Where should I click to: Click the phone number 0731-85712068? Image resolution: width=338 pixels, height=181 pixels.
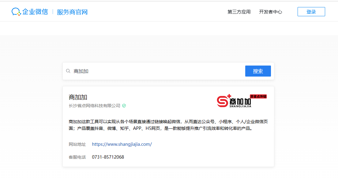tap(109, 157)
